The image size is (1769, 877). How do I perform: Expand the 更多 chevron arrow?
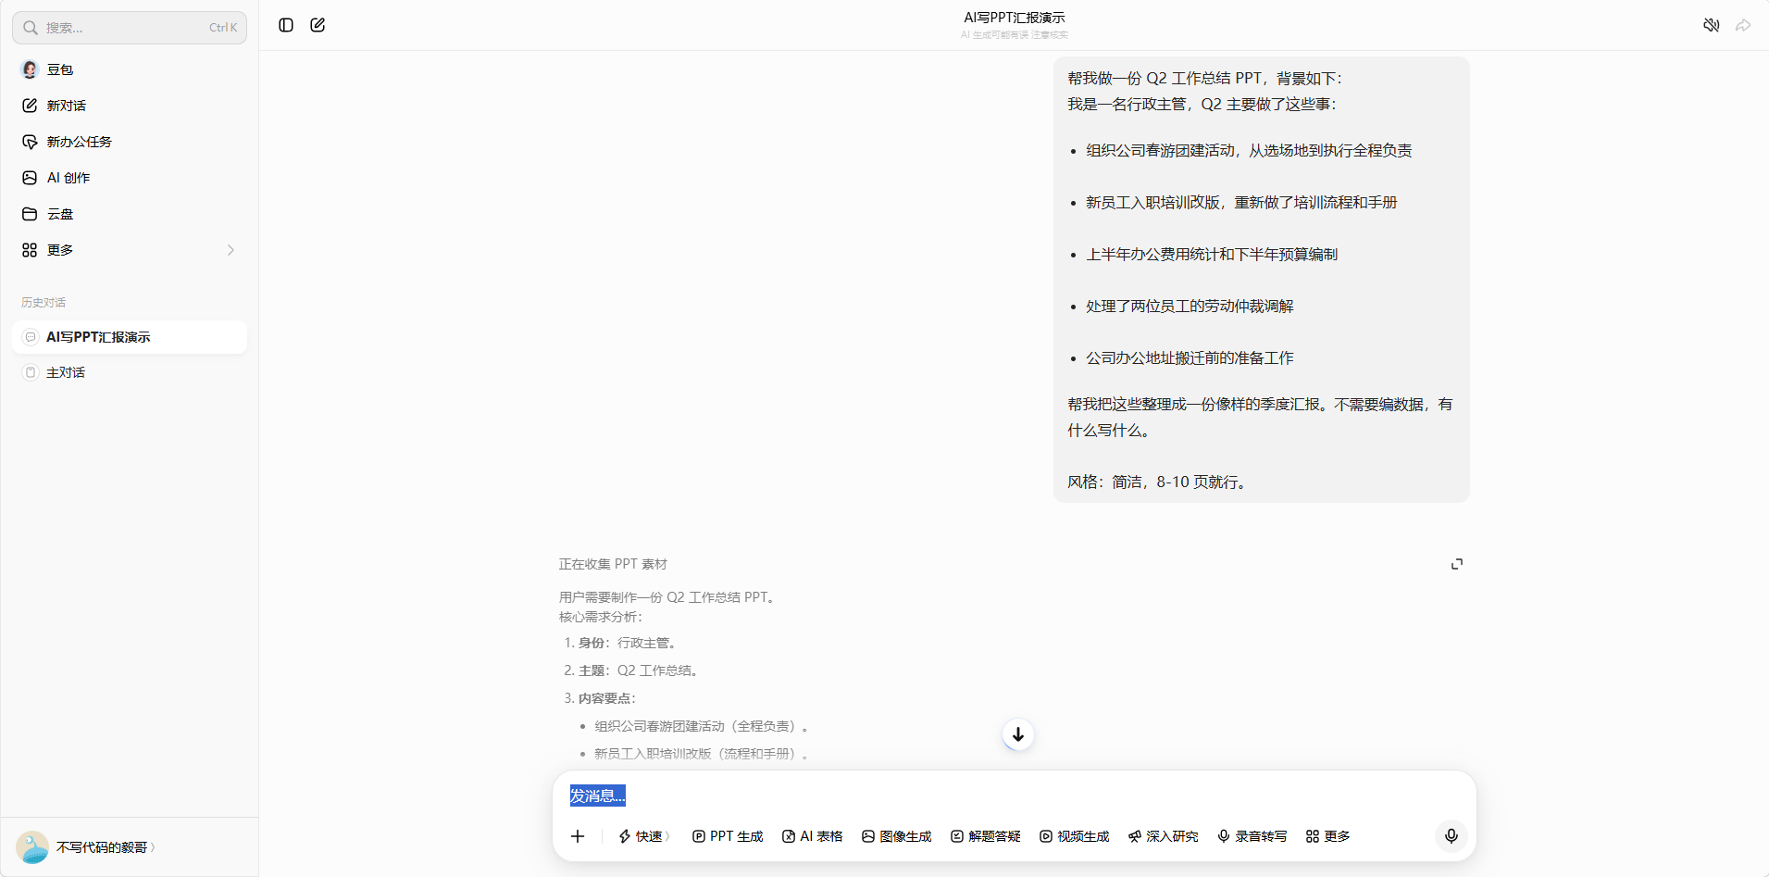(230, 250)
